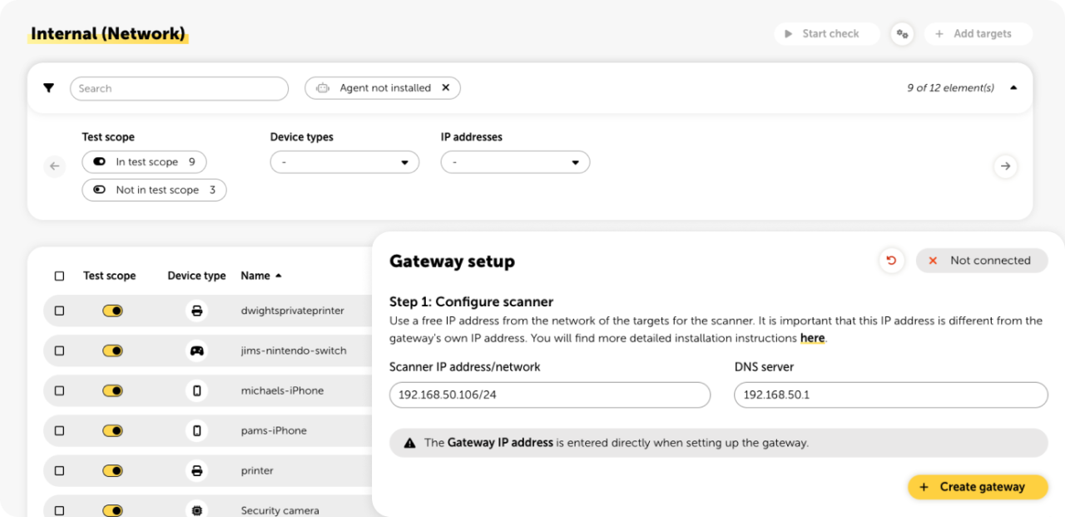The width and height of the screenshot is (1065, 517).
Task: Check the box for michaels-iPhone
Action: [x=59, y=390]
